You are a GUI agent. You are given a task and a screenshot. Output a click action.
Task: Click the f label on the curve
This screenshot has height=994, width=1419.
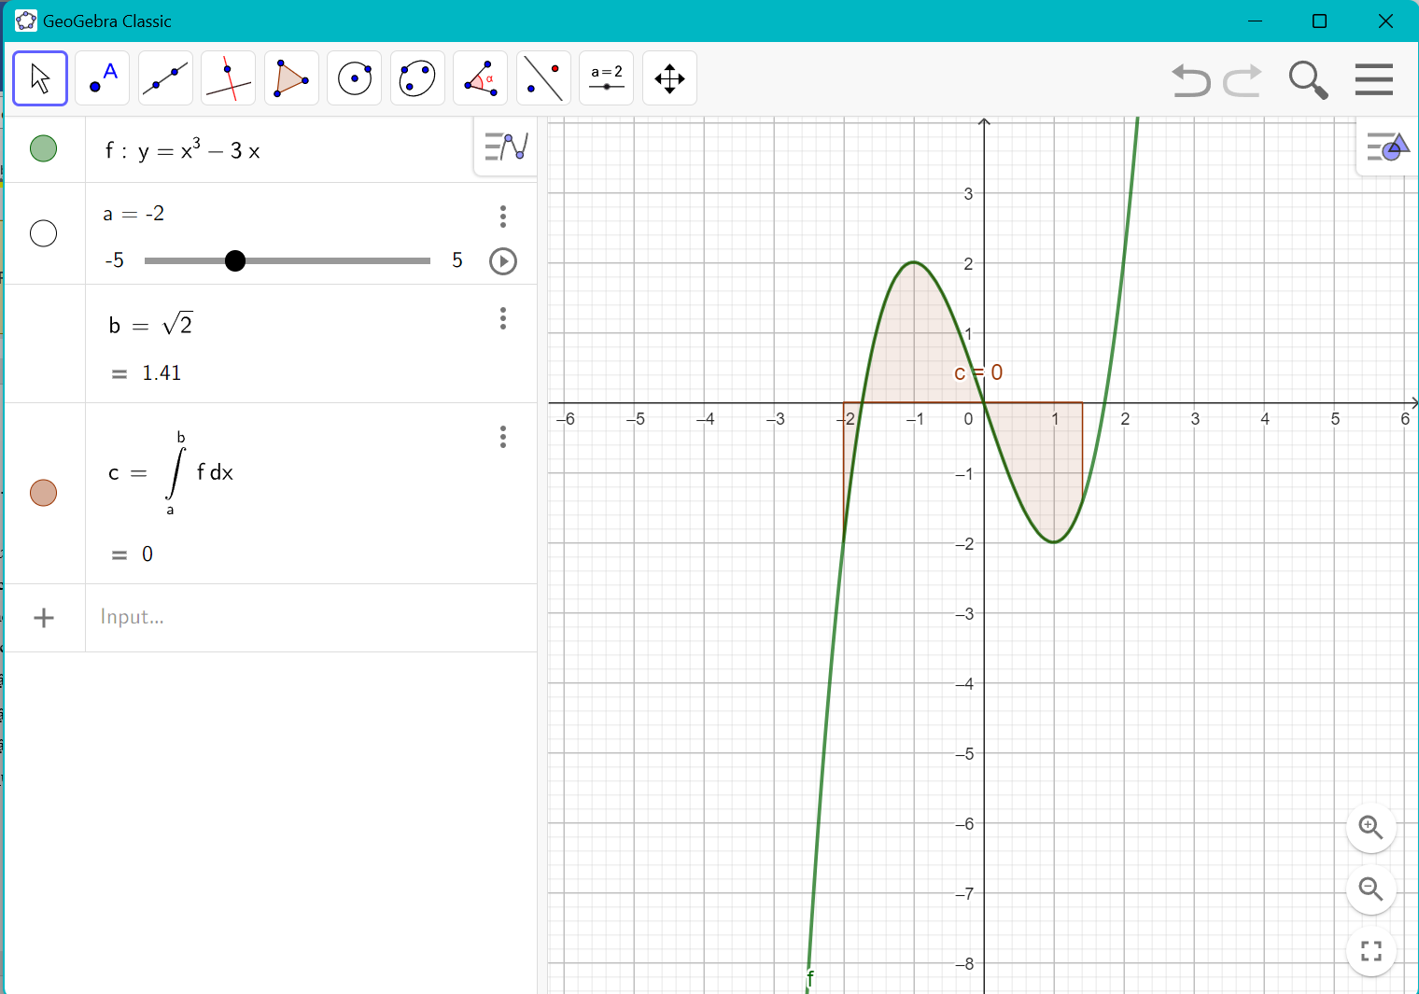810,977
